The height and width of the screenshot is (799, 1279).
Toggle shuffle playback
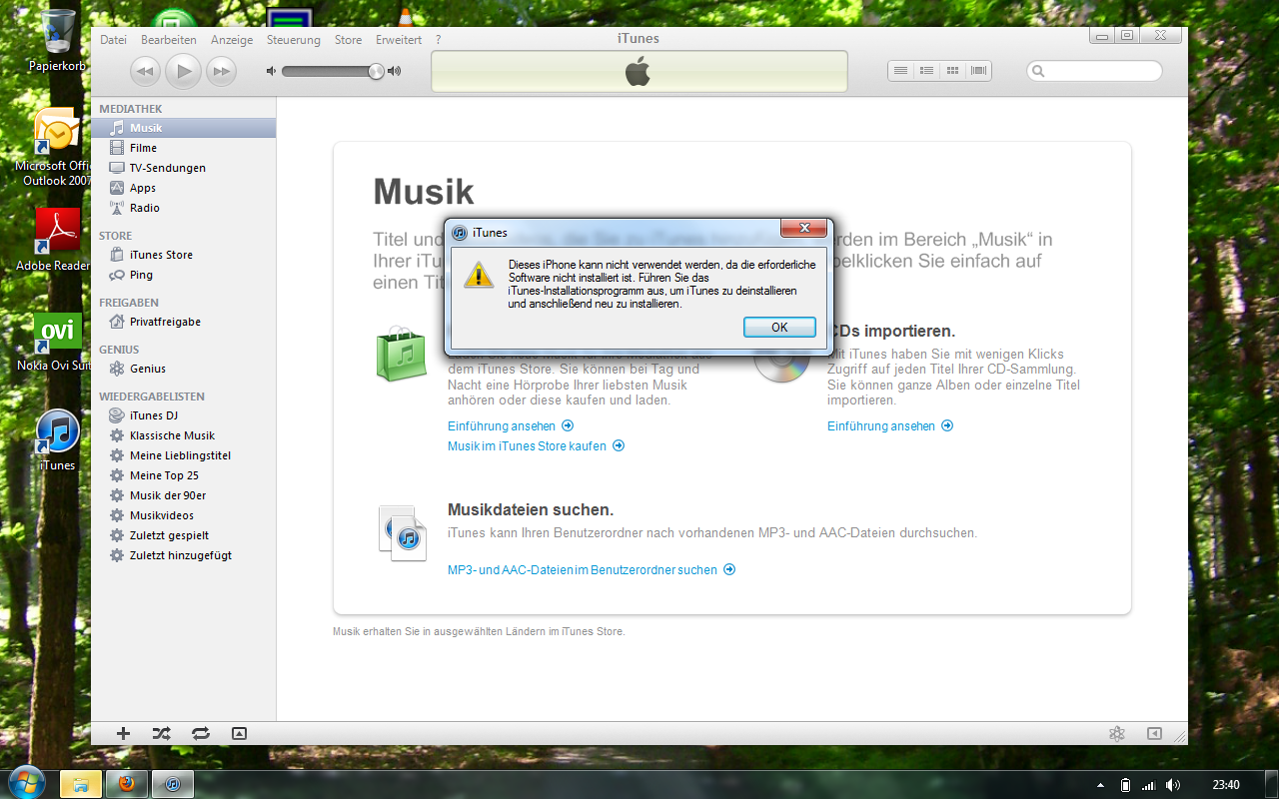pyautogui.click(x=161, y=733)
